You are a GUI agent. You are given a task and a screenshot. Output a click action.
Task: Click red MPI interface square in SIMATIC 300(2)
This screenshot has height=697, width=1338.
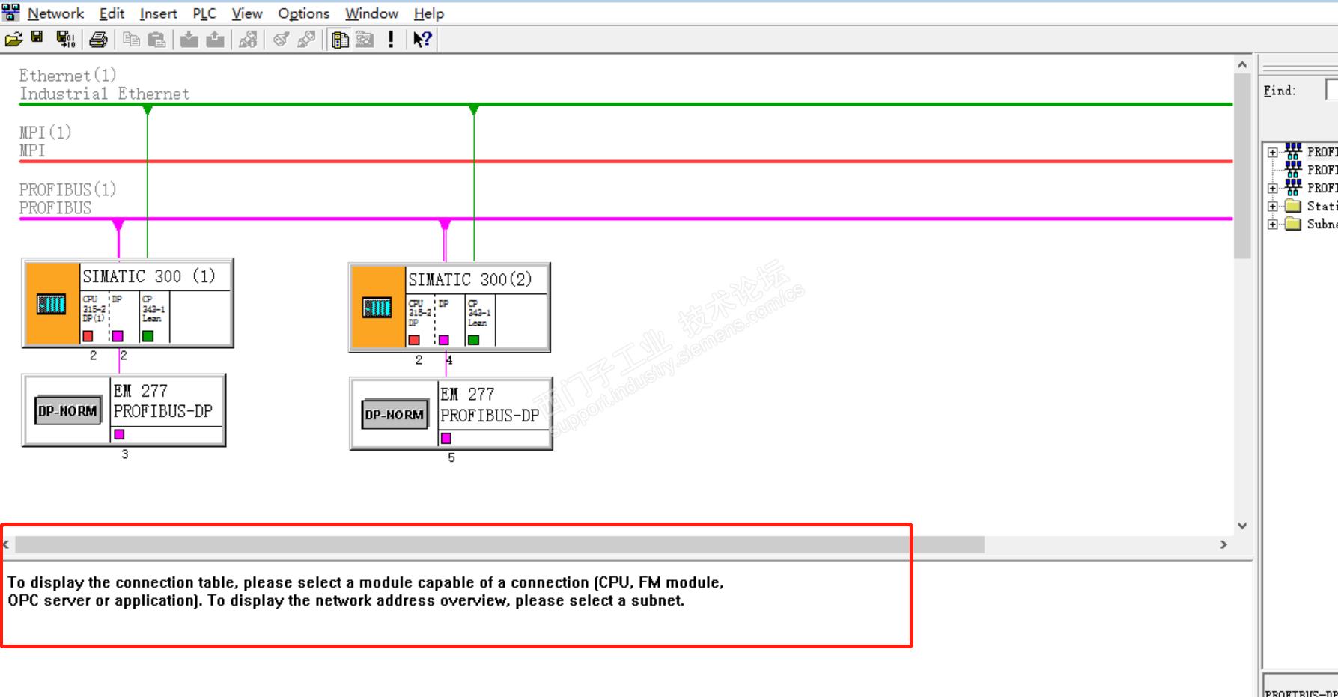pyautogui.click(x=414, y=340)
